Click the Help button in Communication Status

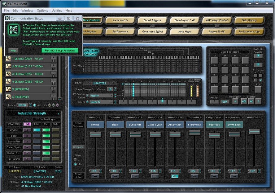coord(13,51)
